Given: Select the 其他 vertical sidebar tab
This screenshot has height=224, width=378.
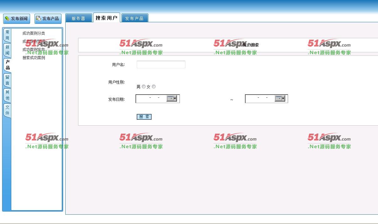Looking at the screenshot, I should pyautogui.click(x=7, y=95).
